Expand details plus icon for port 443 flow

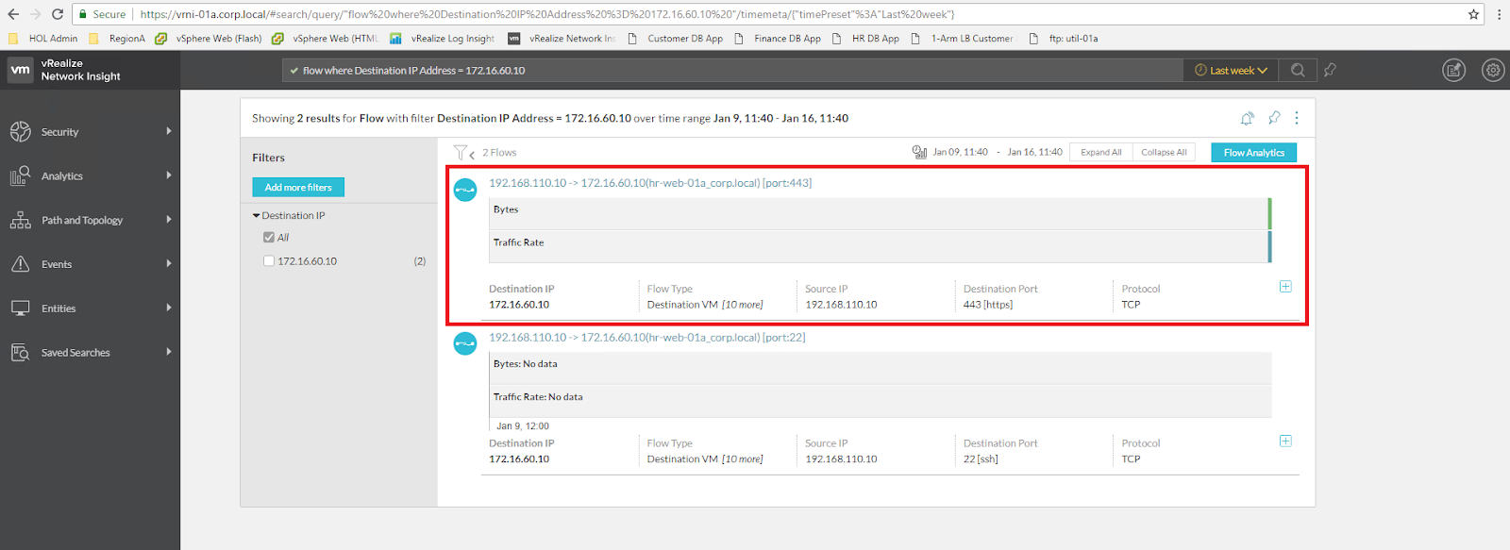pos(1284,287)
